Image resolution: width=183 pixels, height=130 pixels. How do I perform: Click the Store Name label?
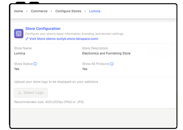[23, 48]
